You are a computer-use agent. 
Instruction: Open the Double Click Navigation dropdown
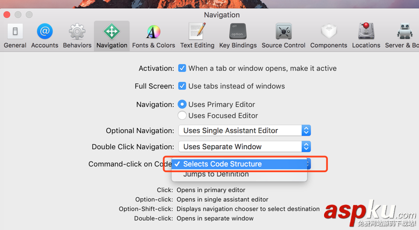[244, 146]
